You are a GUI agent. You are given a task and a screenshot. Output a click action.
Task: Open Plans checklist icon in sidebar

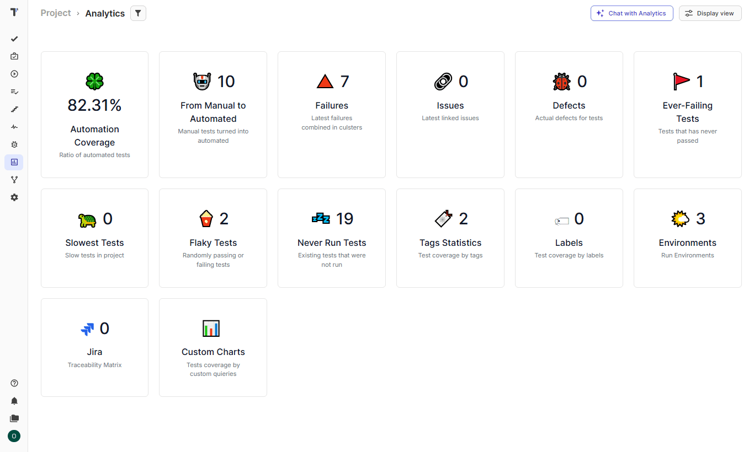coord(14,92)
